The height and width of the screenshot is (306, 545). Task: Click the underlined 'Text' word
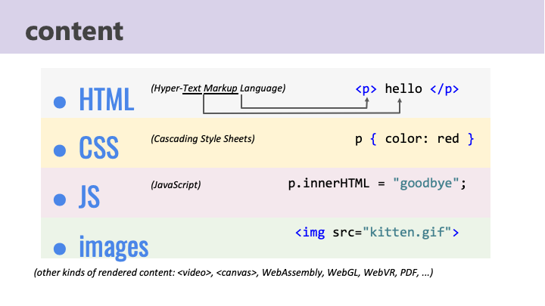pos(192,88)
